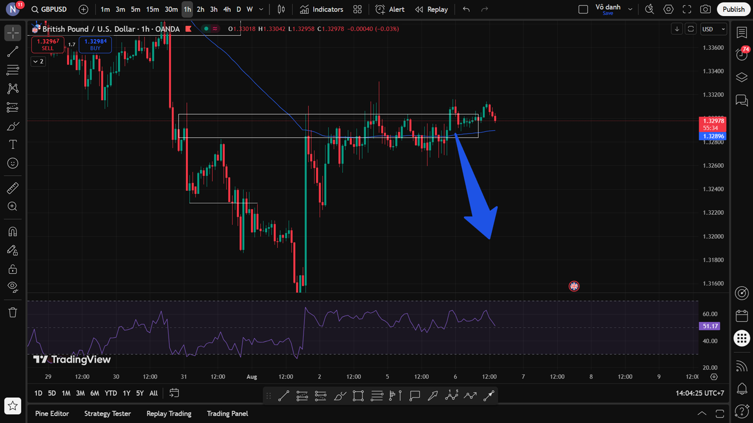Screen dimensions: 753x423
Task: Click the UK flag economic event marker
Action: (x=574, y=286)
